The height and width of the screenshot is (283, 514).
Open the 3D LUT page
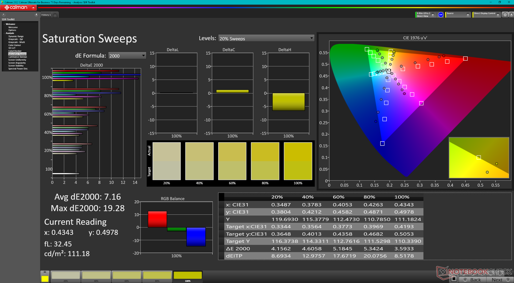(12, 48)
